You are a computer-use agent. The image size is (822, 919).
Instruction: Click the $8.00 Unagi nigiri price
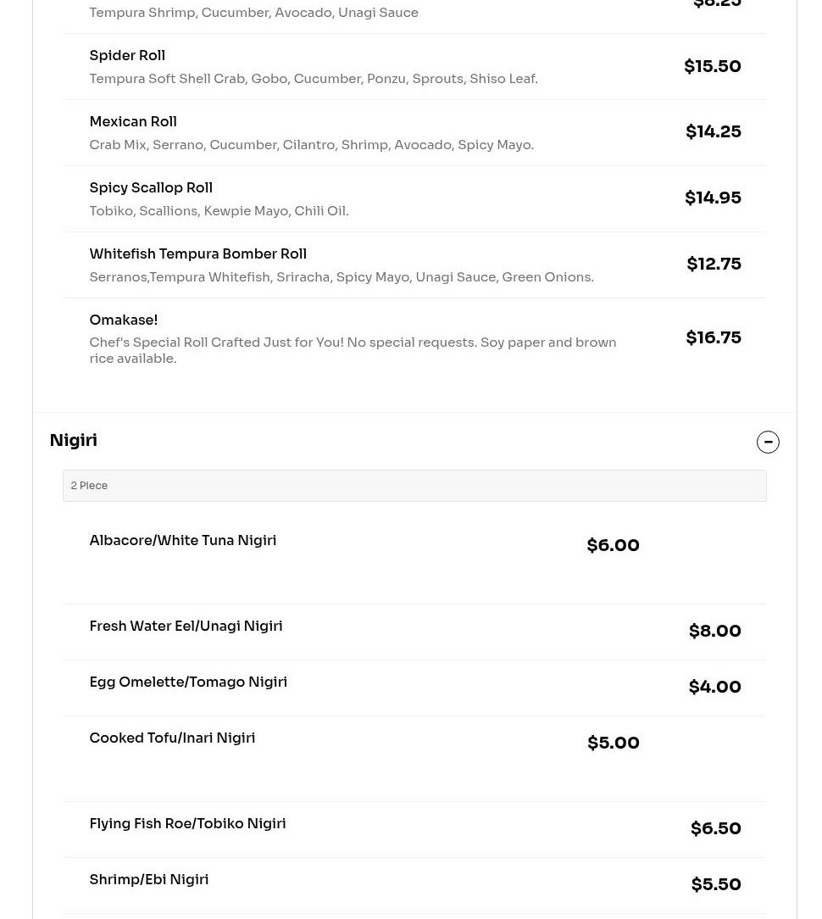[x=714, y=631]
